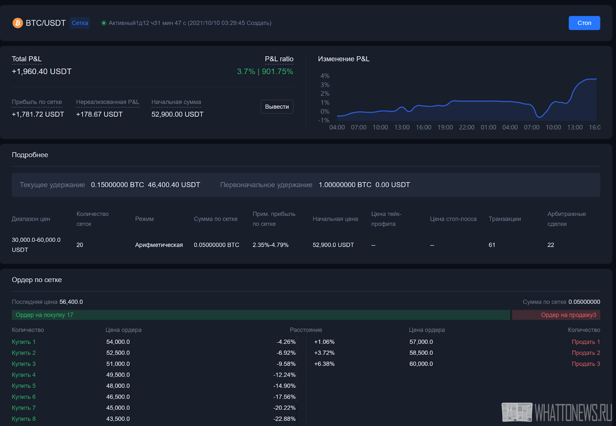
Task: Stop the grid bot with Стоп button
Action: 584,23
